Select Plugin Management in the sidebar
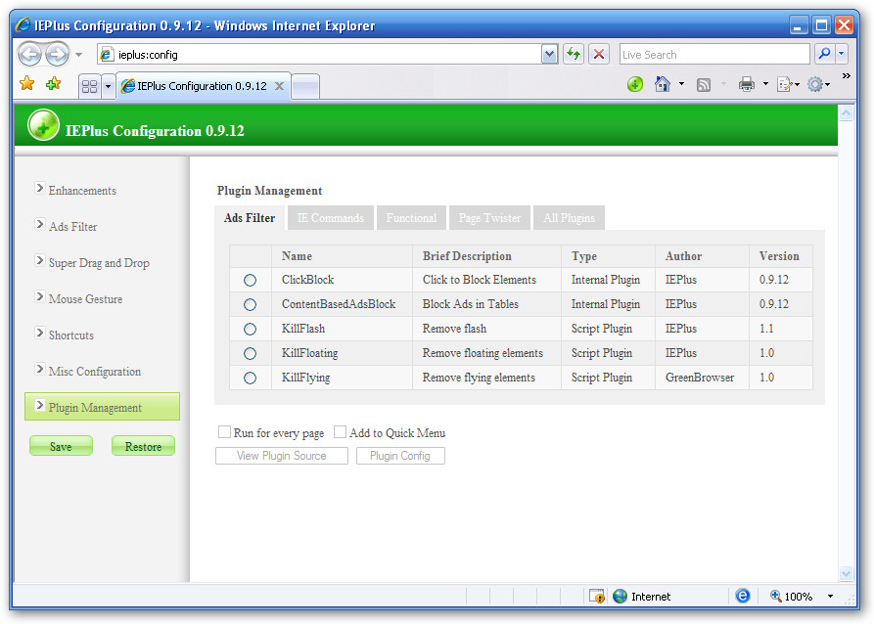Viewport: 874px width, 624px height. [102, 407]
